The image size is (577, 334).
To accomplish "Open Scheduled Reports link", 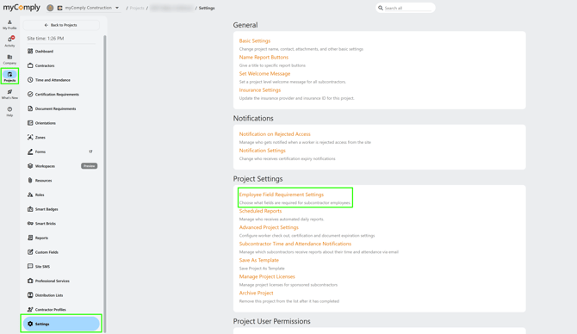I will click(x=260, y=211).
